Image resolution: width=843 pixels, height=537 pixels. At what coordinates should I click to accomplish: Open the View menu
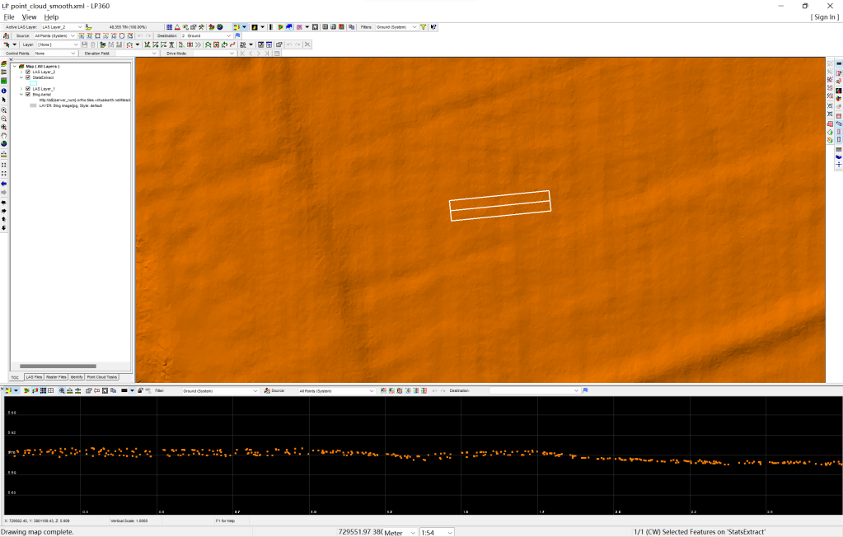click(29, 16)
